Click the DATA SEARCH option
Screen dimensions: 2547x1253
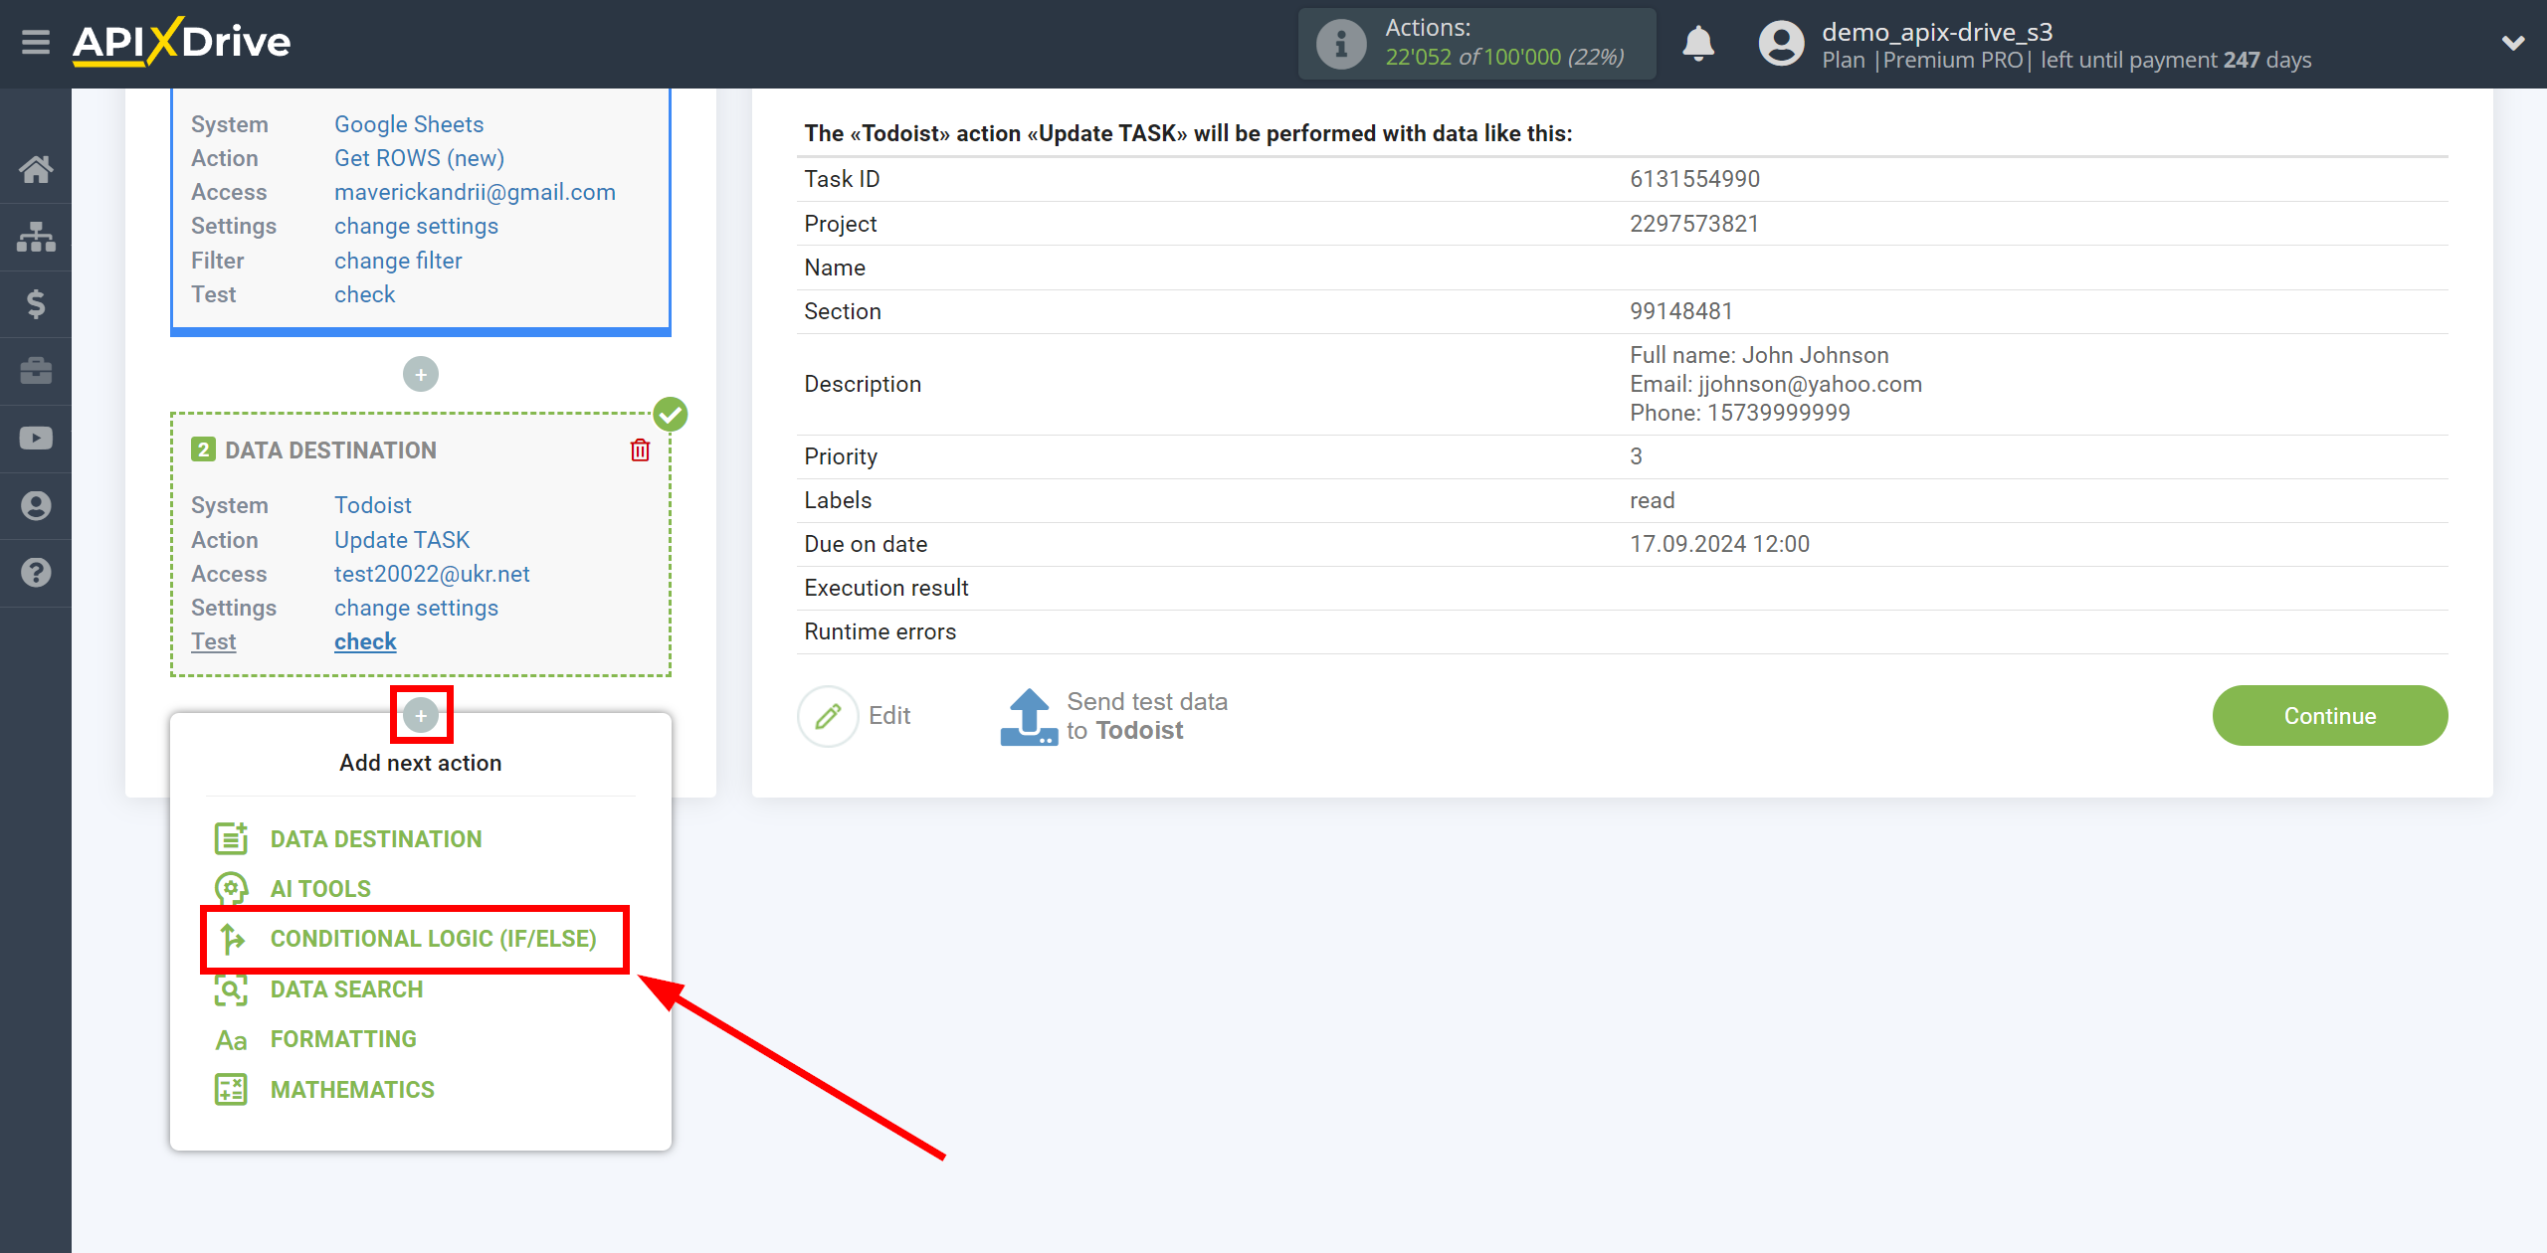point(346,988)
